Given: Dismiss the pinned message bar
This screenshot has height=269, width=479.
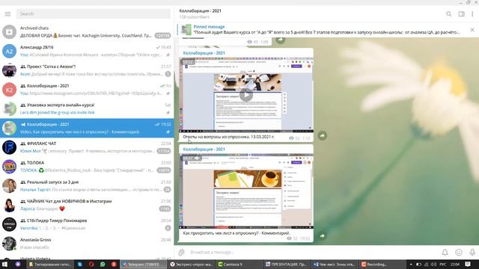Looking at the screenshot, I should [x=472, y=30].
